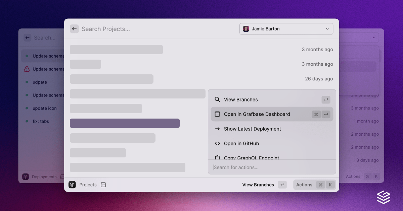Click the arrow icon by Show Latest Deployment

click(217, 129)
